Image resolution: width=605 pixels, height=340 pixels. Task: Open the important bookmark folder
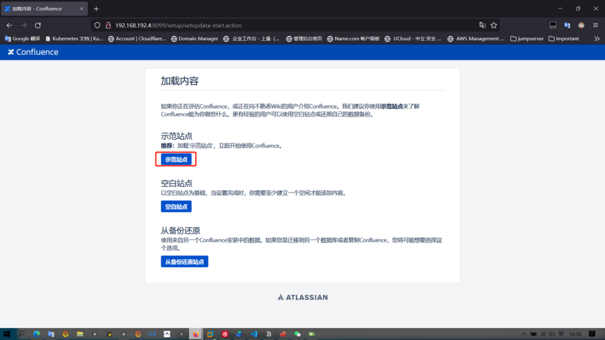564,39
